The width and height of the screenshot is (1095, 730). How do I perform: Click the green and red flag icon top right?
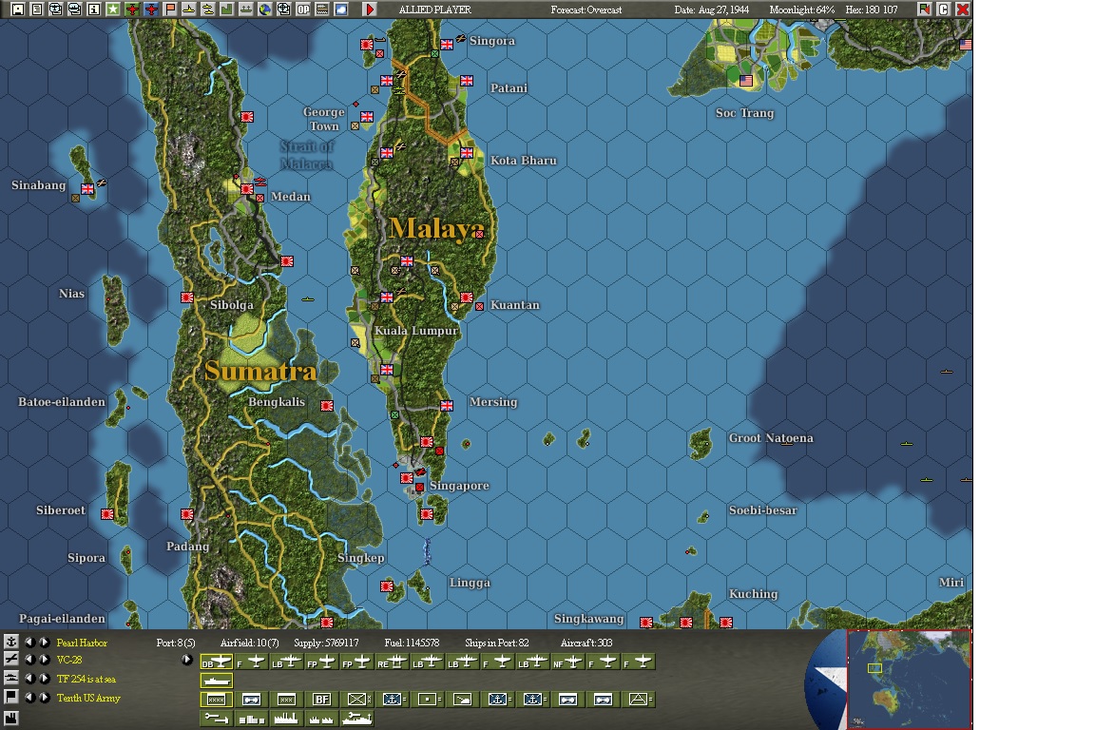click(x=925, y=10)
